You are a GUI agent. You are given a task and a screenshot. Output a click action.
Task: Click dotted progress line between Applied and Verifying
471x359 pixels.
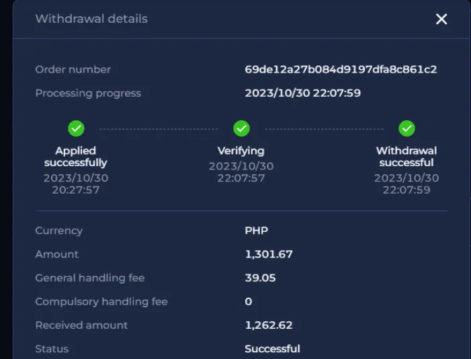pos(159,129)
